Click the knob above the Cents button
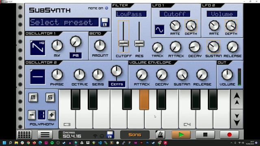Image resolution: width=260 pixels, height=146 pixels. tap(117, 71)
